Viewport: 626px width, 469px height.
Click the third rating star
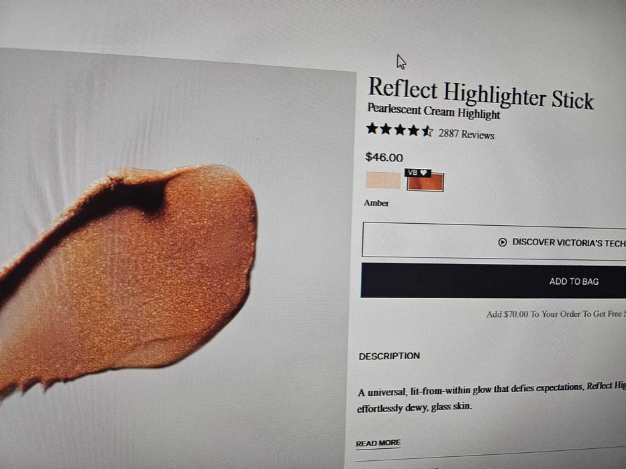tap(400, 129)
